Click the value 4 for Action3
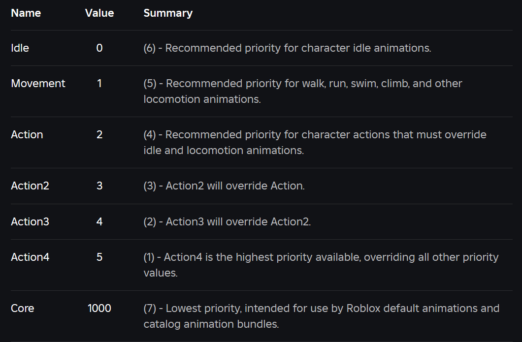Screen dimensions: 522x342 99,221
